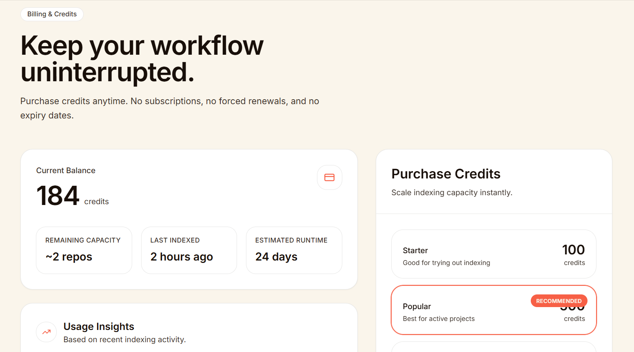The image size is (634, 352).
Task: Click the Purchase Credits heading
Action: coord(446,174)
